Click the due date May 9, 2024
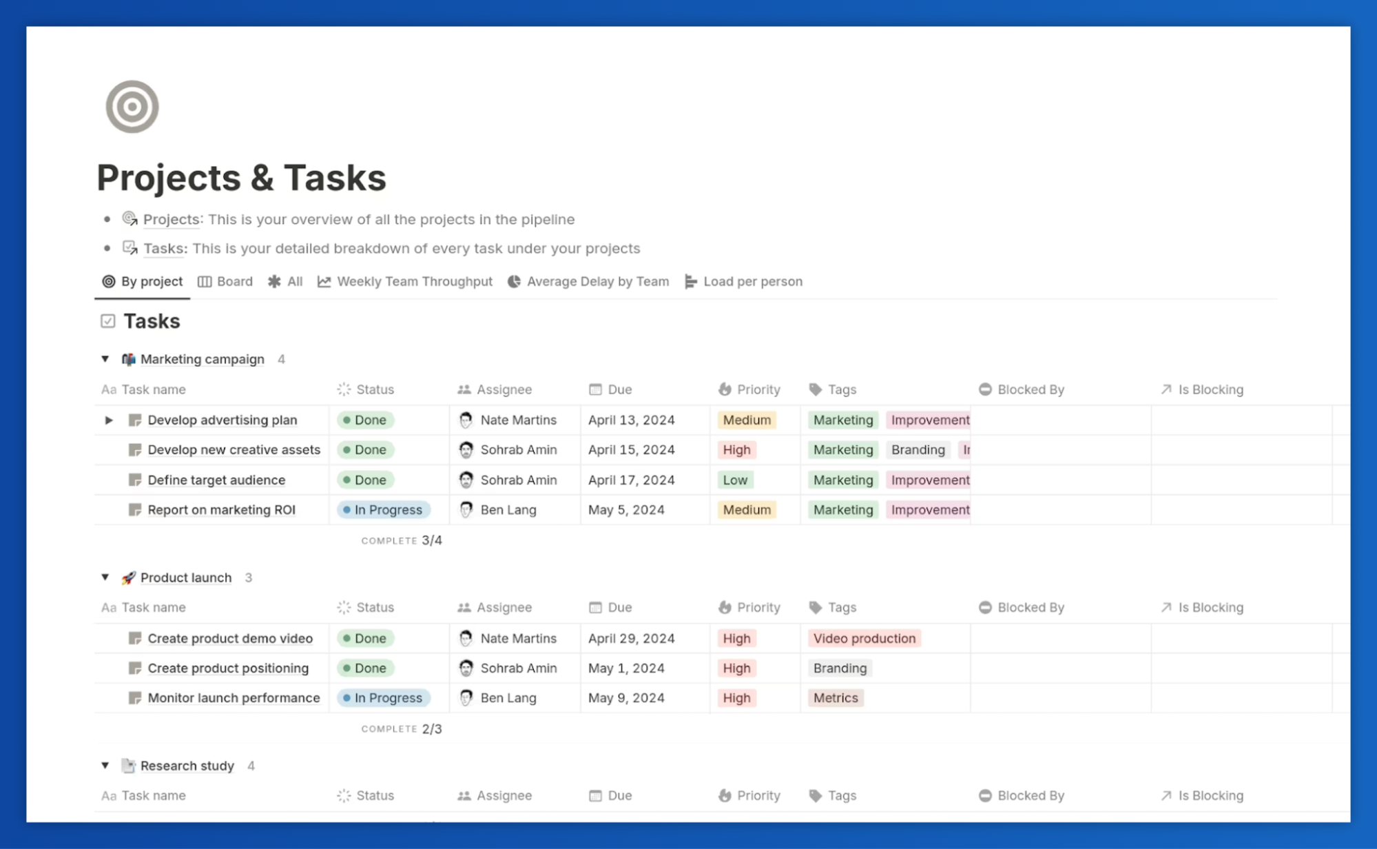 coord(625,697)
